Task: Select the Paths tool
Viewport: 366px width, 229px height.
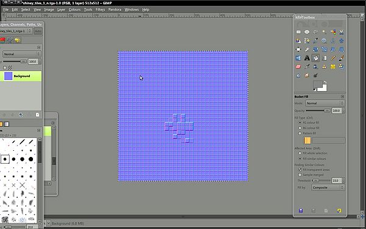Action: pyautogui.click(x=307, y=41)
